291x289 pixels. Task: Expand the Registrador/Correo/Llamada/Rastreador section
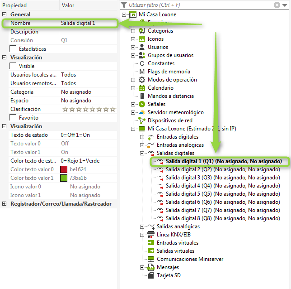(5, 204)
